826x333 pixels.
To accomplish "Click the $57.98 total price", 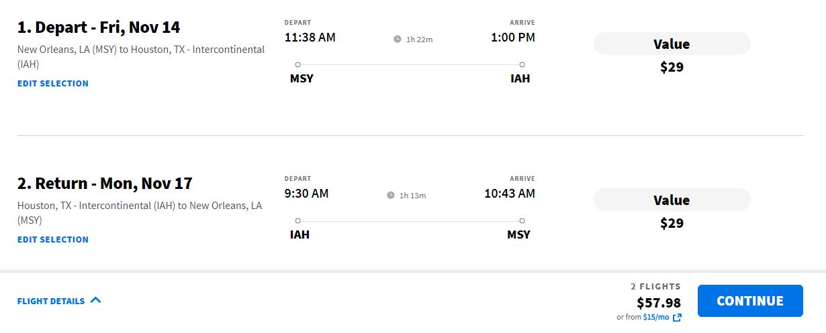I will 659,303.
